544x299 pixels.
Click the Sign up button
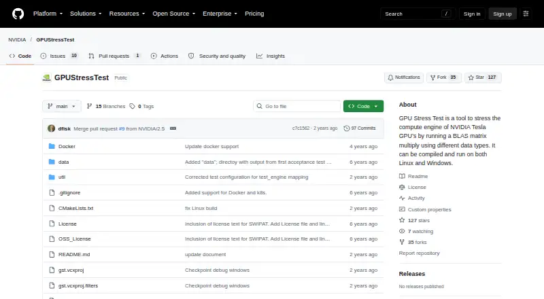pos(503,14)
